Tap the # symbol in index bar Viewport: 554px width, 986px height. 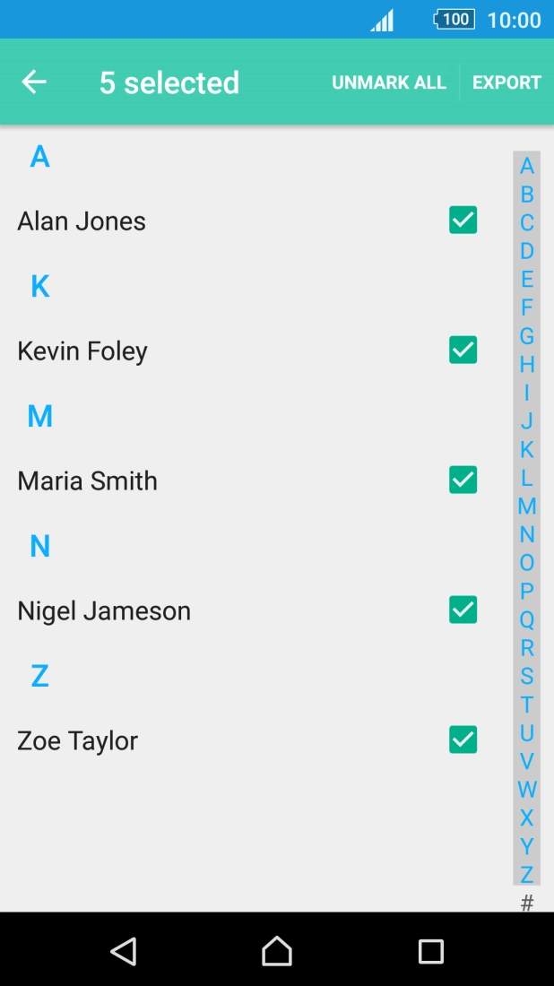click(527, 902)
